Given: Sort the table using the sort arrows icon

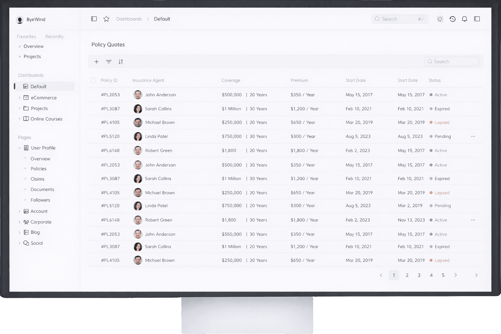Looking at the screenshot, I should [x=121, y=61].
